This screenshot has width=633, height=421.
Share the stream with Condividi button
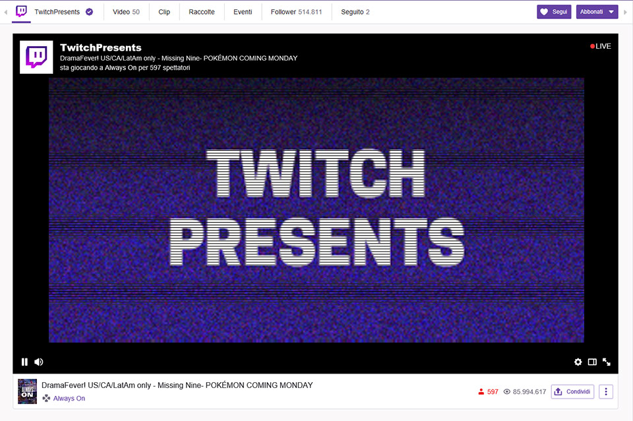point(572,391)
